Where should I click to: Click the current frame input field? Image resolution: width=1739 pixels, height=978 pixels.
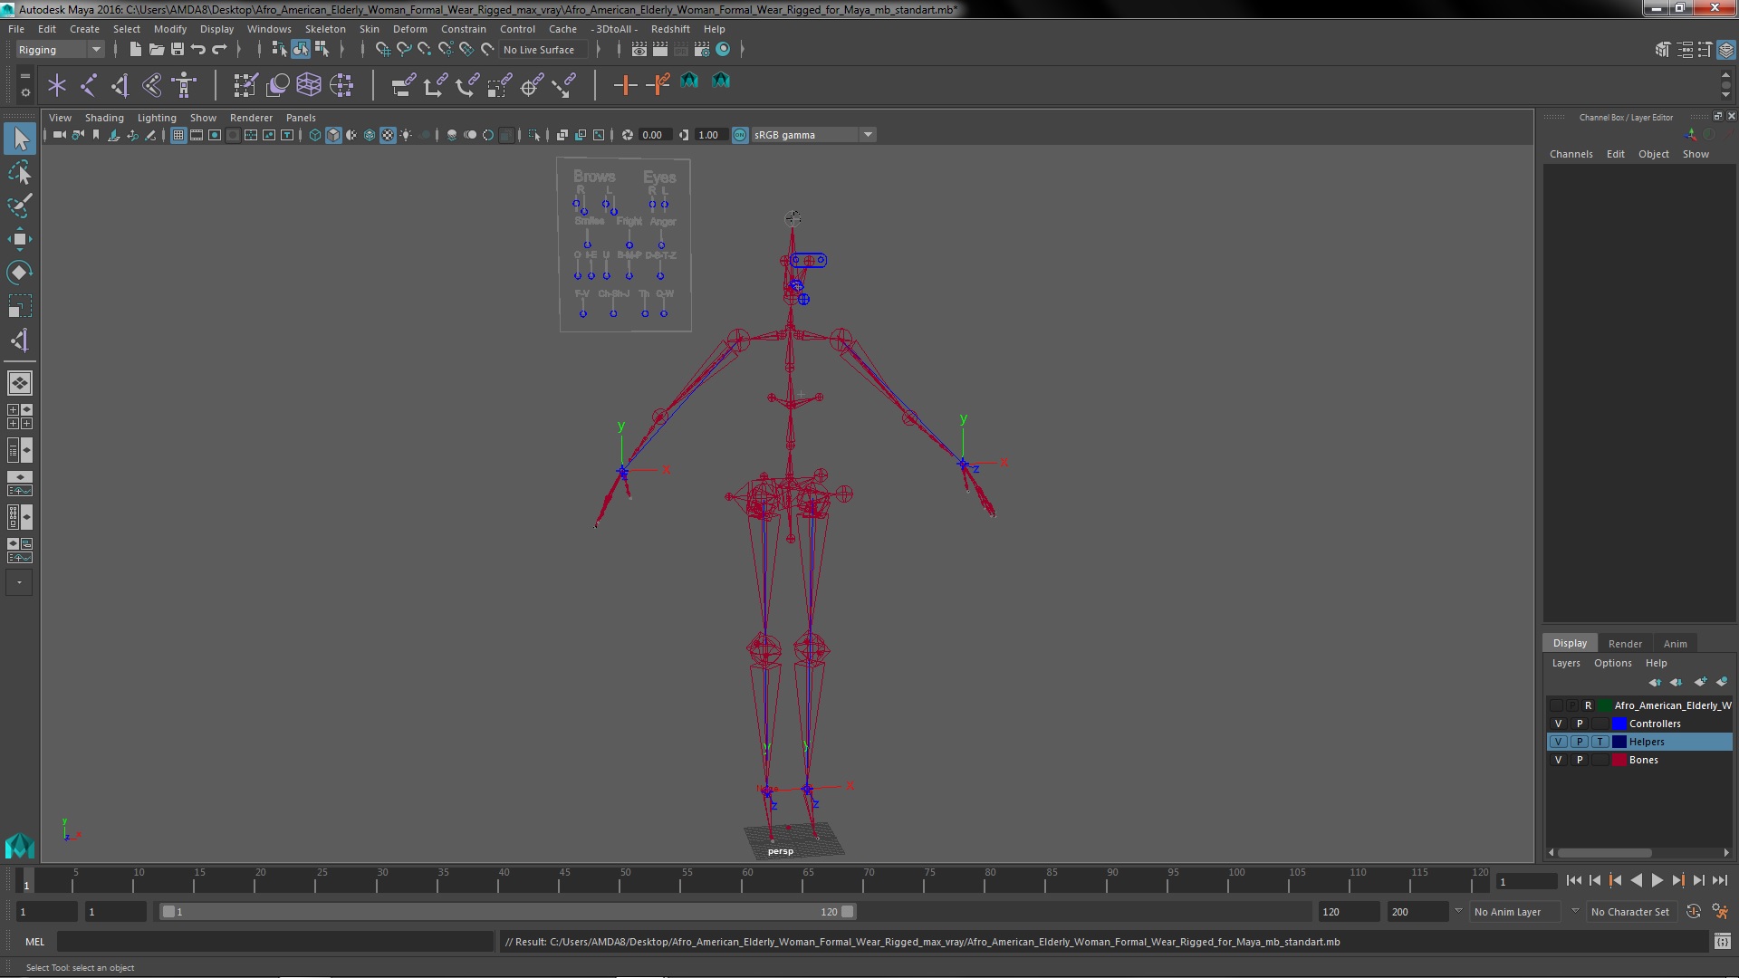click(x=1526, y=882)
